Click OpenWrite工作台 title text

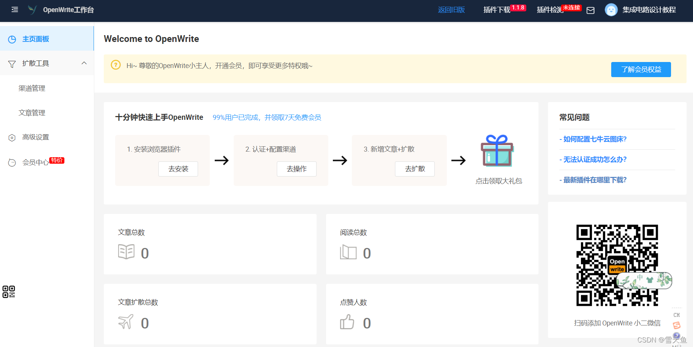(x=69, y=10)
